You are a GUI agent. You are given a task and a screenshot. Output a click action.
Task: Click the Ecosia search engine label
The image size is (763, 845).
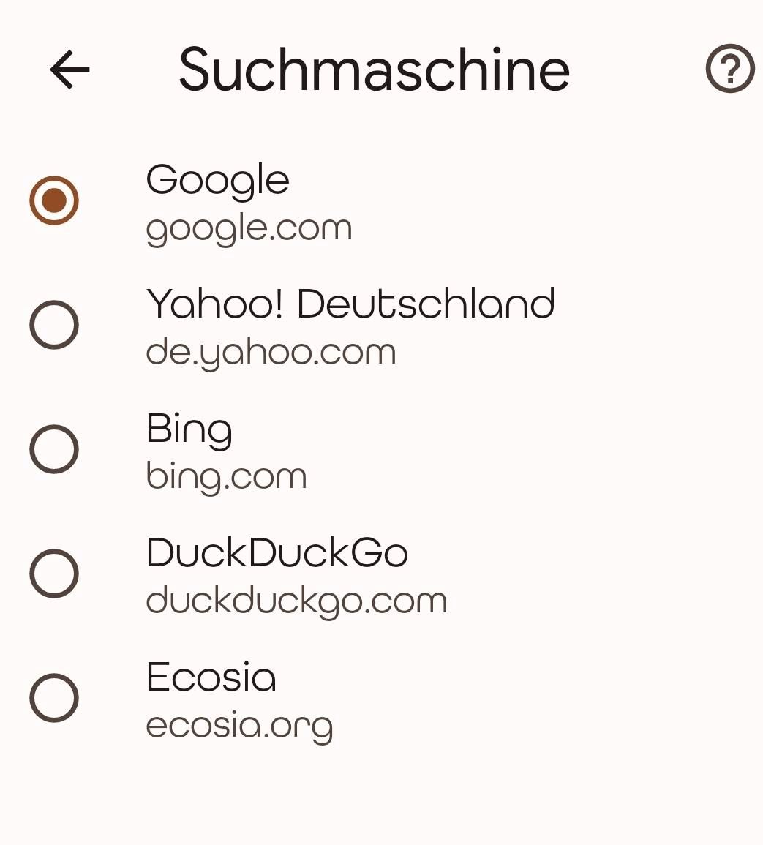211,677
